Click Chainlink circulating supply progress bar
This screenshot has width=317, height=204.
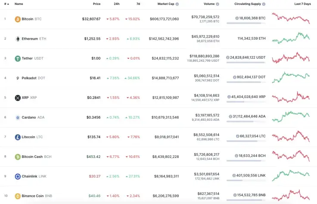246,180
